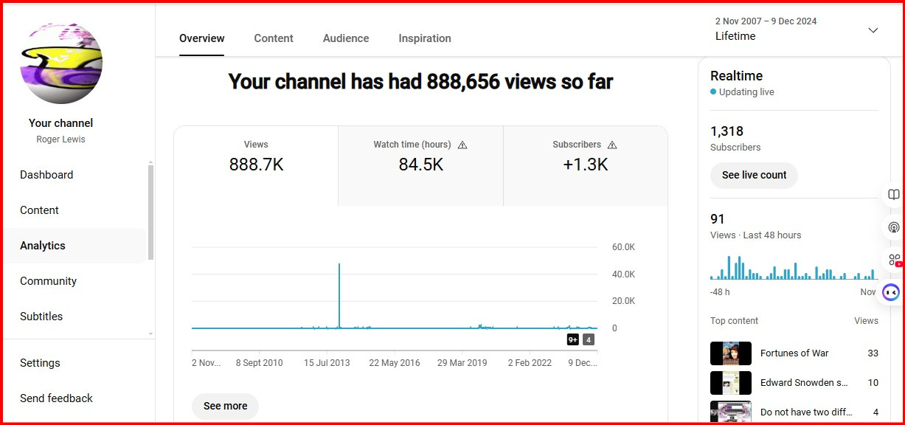Click the apps grid extension icon

(x=894, y=260)
